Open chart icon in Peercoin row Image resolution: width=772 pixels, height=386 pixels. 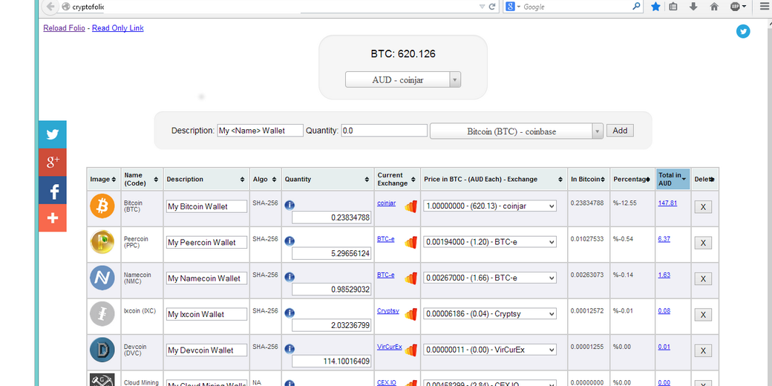coord(410,242)
